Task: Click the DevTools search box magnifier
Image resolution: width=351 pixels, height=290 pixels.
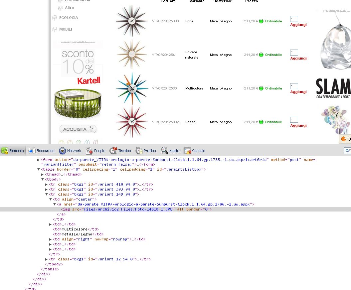Action: tap(347, 151)
